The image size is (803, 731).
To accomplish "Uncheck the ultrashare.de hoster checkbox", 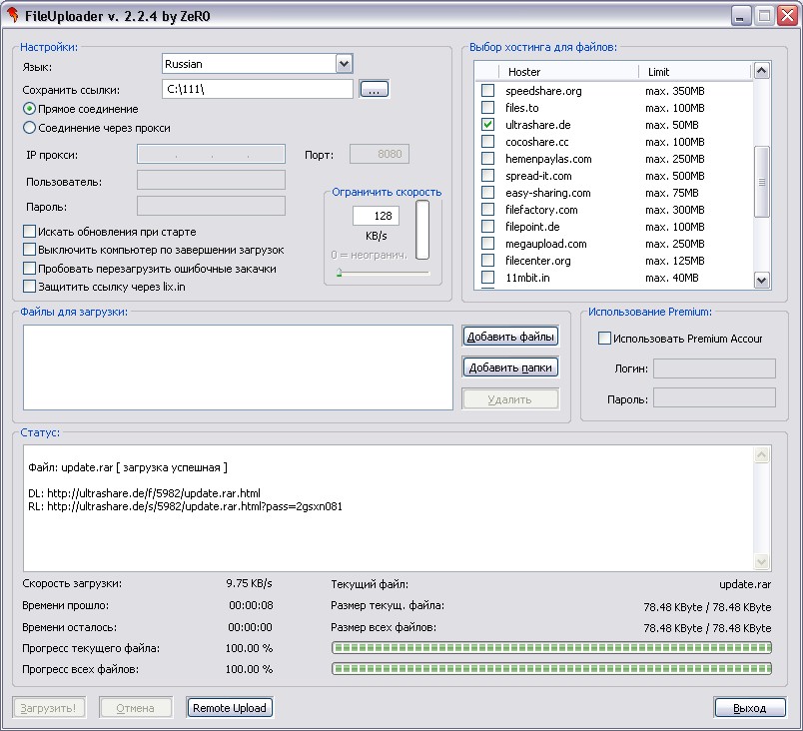I will click(x=487, y=125).
